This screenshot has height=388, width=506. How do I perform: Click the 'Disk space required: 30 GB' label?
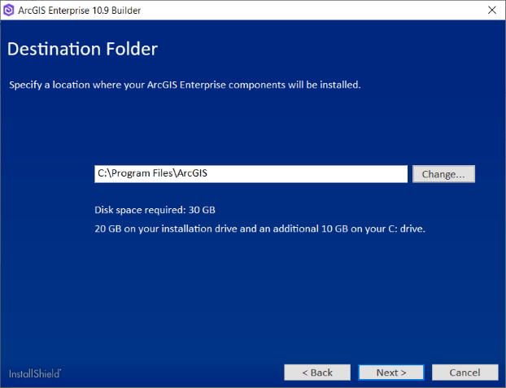point(155,210)
